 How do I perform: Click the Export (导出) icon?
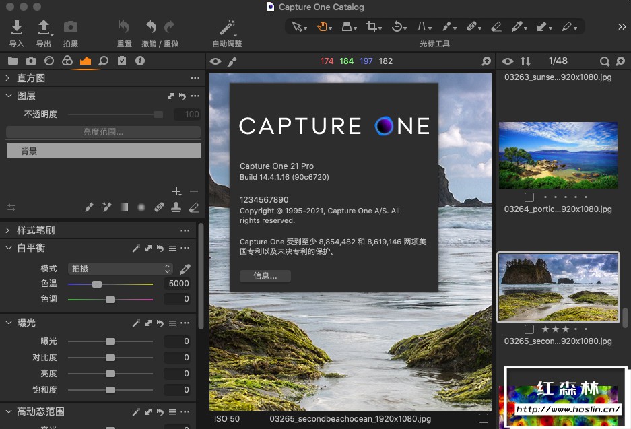pos(44,28)
